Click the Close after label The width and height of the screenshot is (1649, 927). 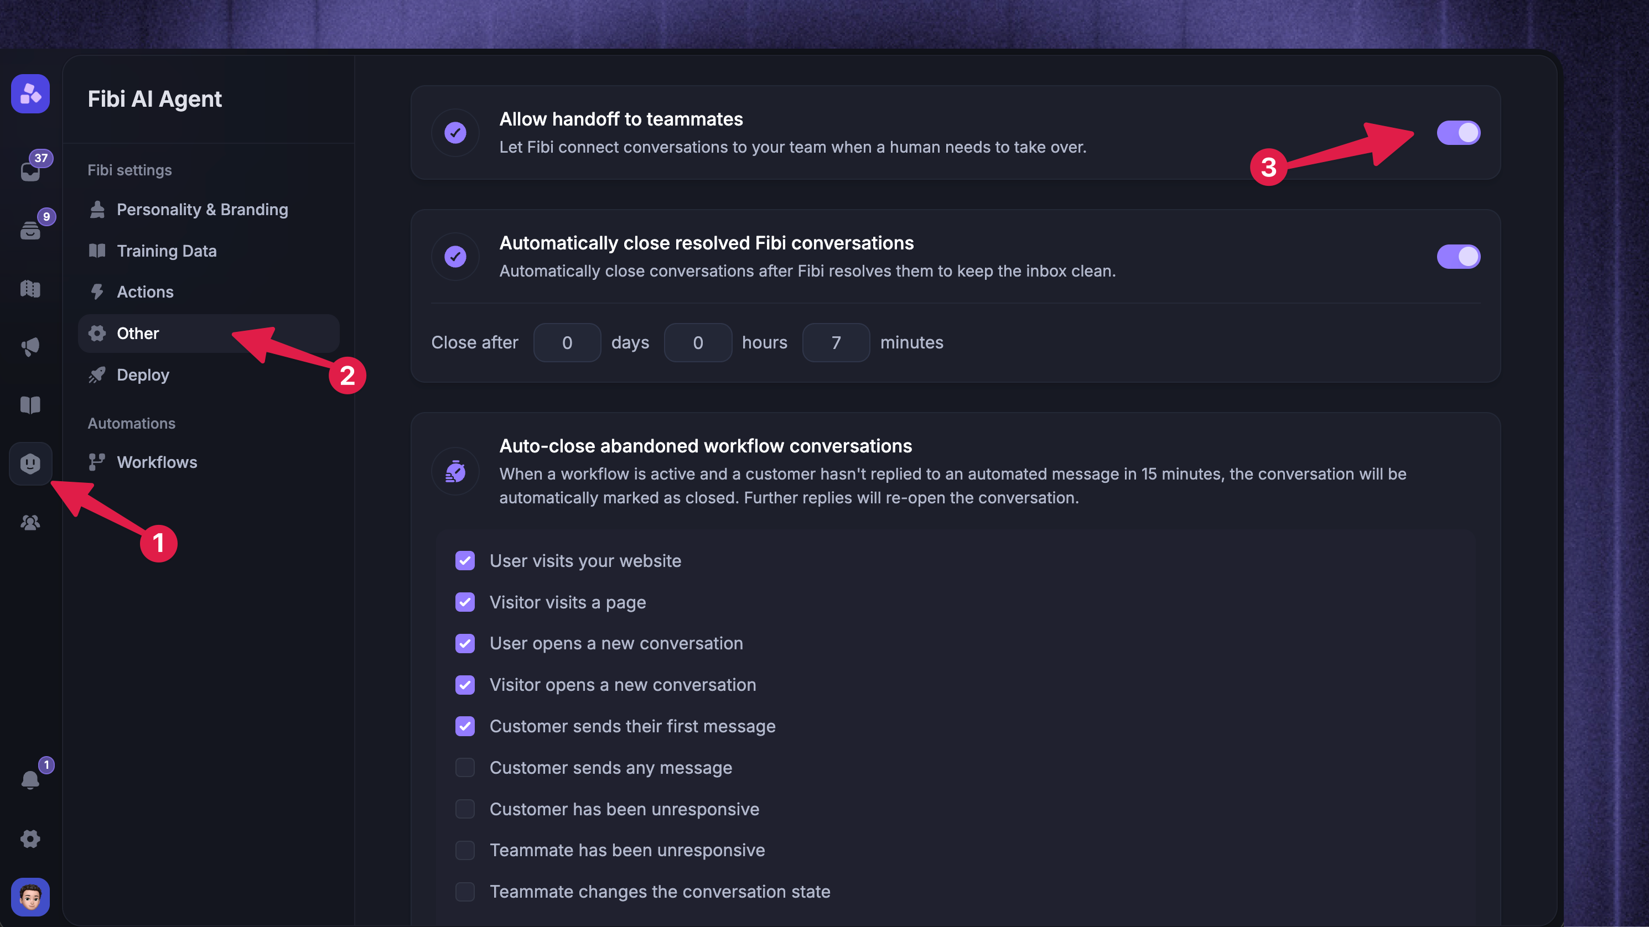click(x=474, y=343)
